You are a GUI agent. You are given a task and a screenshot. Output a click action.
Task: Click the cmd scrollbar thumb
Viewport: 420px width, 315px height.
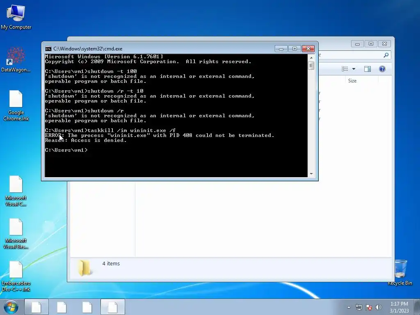[x=311, y=66]
